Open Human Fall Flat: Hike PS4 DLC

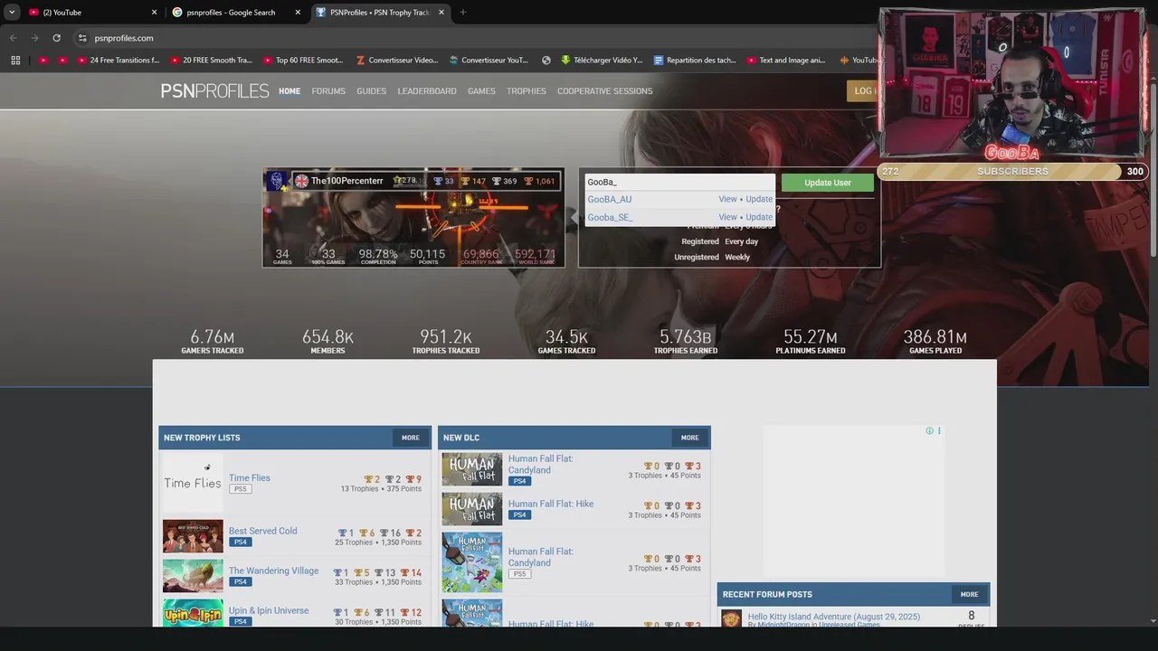pyautogui.click(x=551, y=505)
